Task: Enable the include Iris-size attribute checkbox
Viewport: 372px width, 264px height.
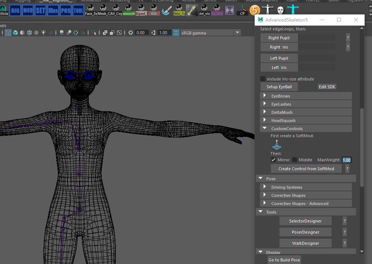Action: coord(263,79)
